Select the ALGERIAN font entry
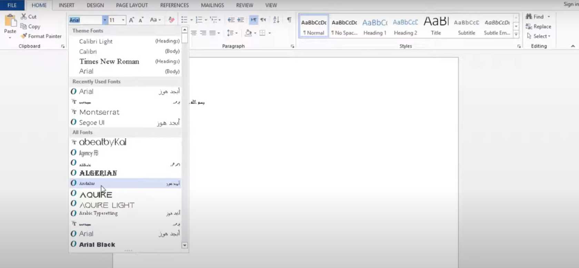Viewport: 579px width, 268px height. click(125, 173)
